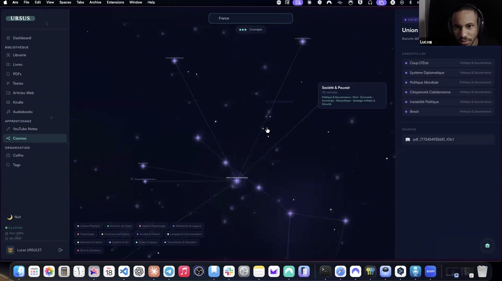Image resolution: width=502 pixels, height=281 pixels.
Task: Toggle the Technologie legend filter
Action: 86,234
